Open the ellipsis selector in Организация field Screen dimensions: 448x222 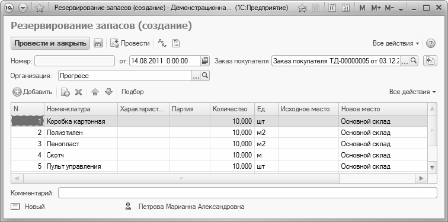click(x=196, y=76)
